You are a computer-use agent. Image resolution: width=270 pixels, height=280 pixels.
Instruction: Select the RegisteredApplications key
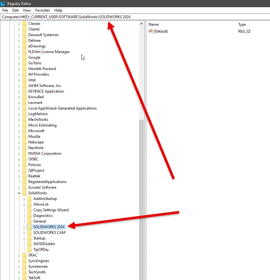pyautogui.click(x=47, y=182)
